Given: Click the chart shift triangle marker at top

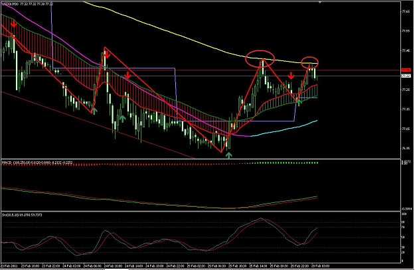Looking at the screenshot, I should [320, 2].
